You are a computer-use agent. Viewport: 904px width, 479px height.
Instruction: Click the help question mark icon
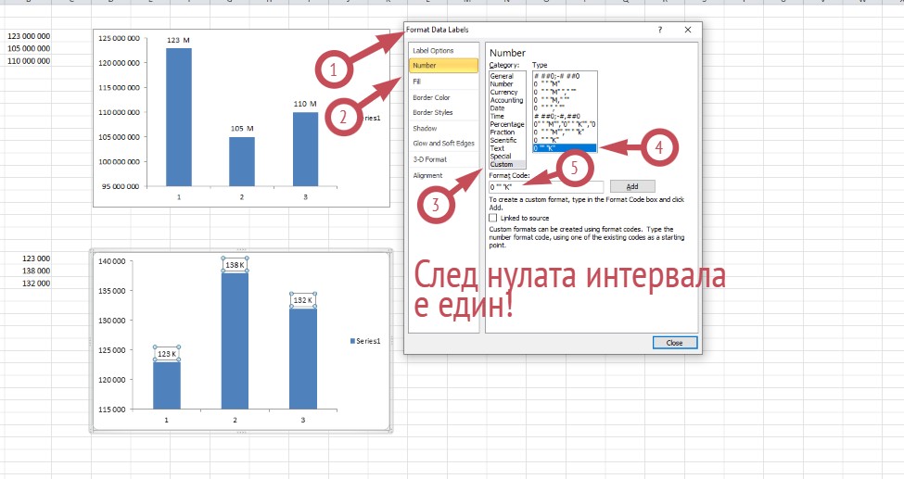pyautogui.click(x=660, y=30)
